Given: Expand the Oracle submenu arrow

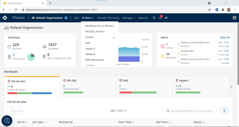Looking at the screenshot, I should (x=114, y=38).
